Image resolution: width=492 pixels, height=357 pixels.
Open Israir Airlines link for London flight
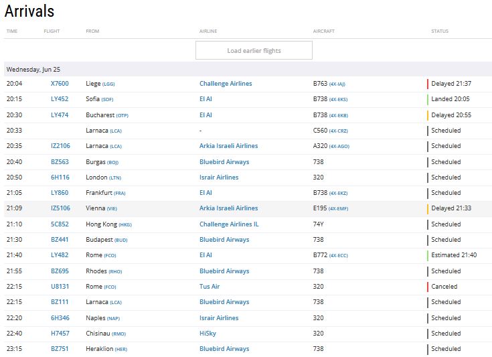tap(219, 177)
